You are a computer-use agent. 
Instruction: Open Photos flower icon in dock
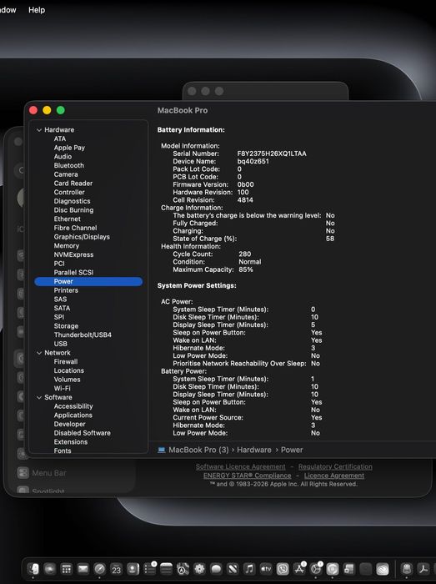pyautogui.click(x=199, y=569)
